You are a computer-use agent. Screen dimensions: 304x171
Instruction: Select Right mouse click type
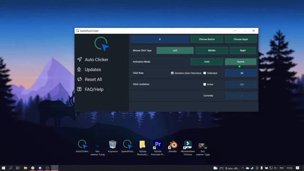pyautogui.click(x=243, y=50)
